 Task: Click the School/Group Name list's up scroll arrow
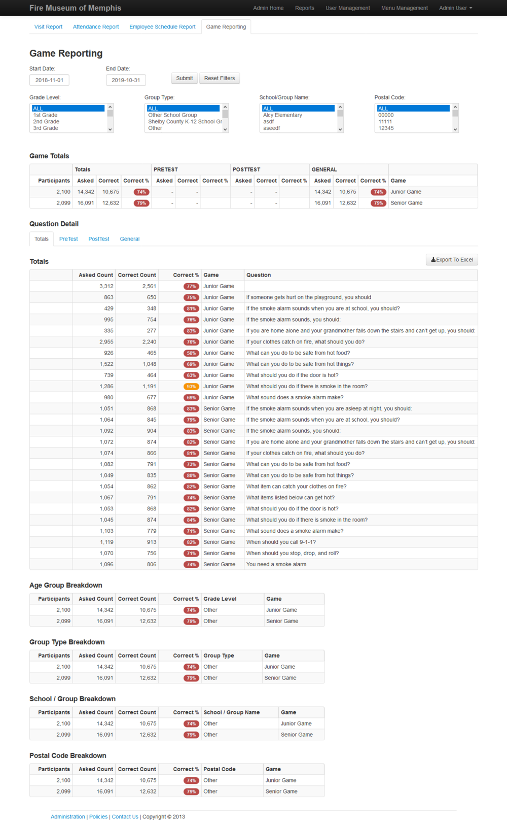tap(340, 107)
